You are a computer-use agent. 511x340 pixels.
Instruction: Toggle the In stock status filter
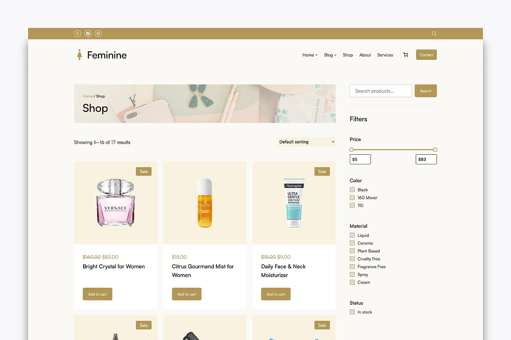coord(352,312)
